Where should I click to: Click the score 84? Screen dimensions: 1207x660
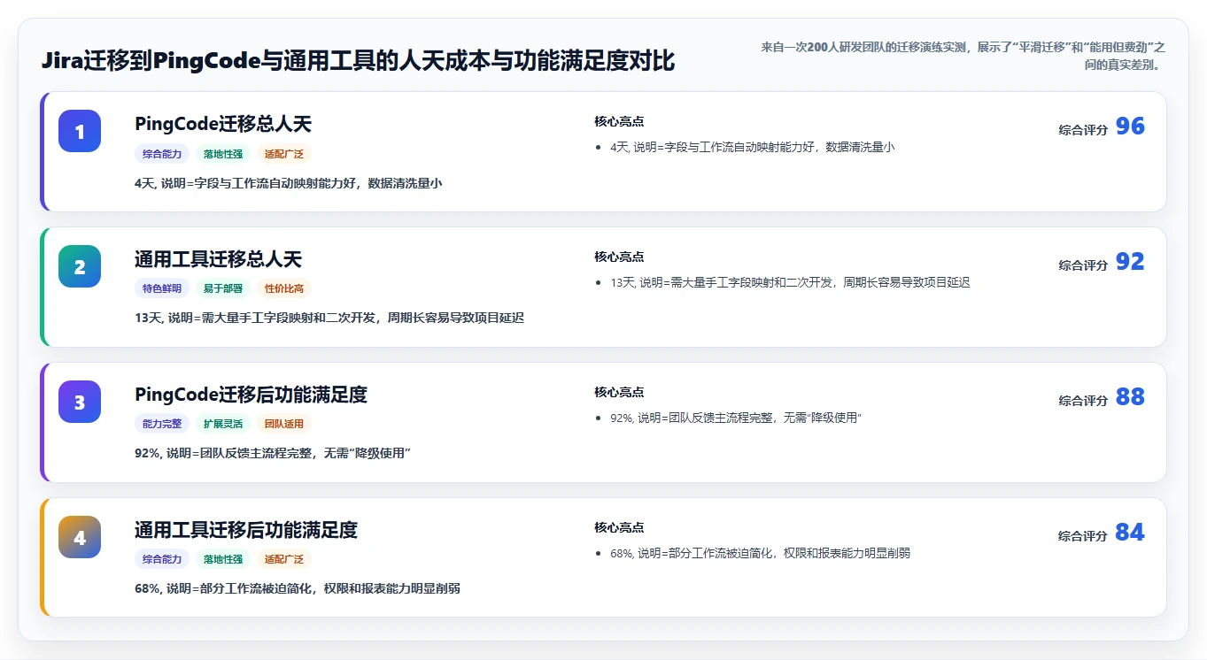(1130, 533)
